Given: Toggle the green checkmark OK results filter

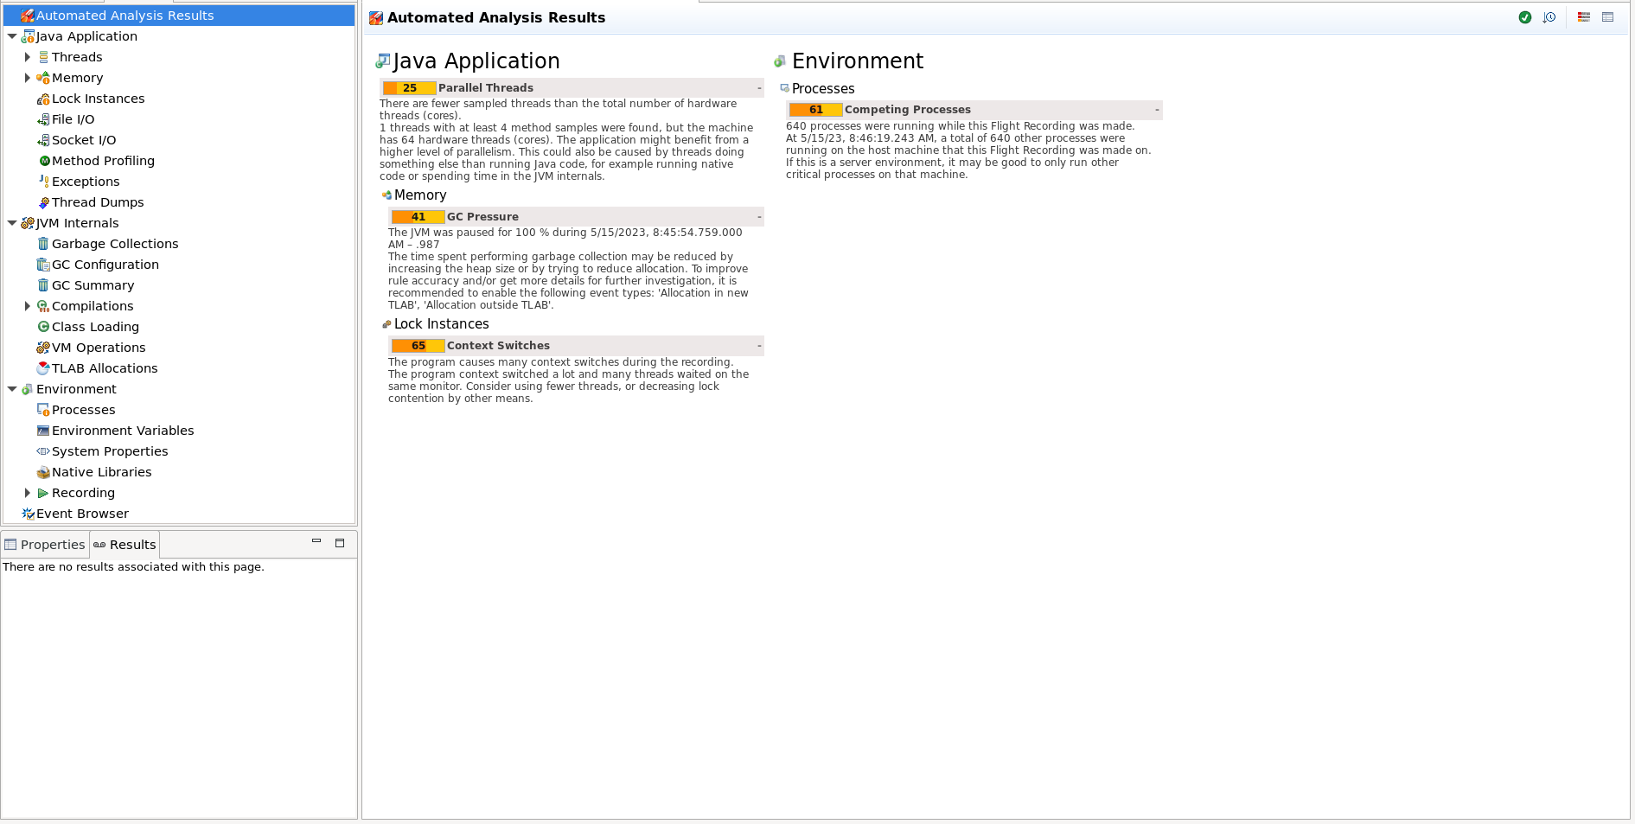Looking at the screenshot, I should (1525, 17).
